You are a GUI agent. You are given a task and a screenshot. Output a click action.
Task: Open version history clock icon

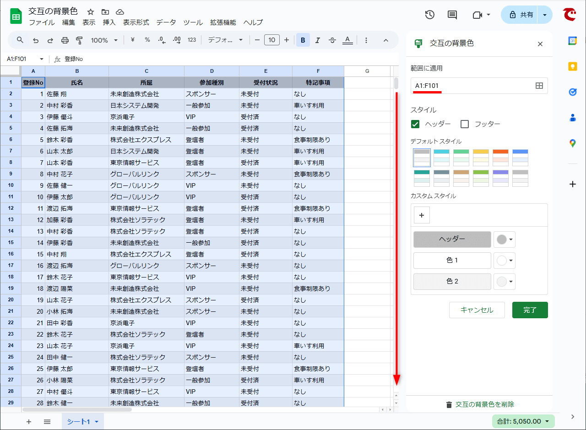coord(429,15)
